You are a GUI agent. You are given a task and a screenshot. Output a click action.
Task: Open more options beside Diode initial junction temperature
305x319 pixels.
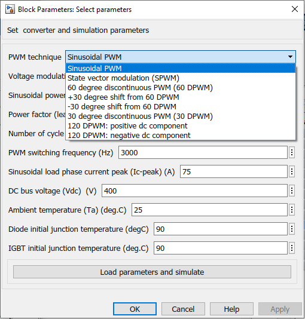(x=292, y=229)
